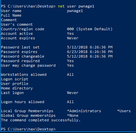The height and width of the screenshot is (133, 136).
Task: Click 'Logon hours allowed' All value
Action: [x=70, y=102]
